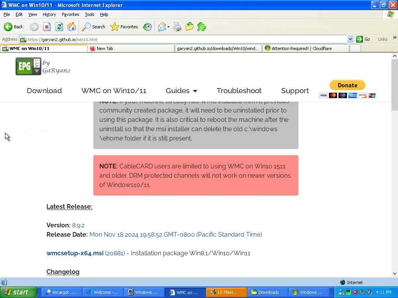
Task: Switch to the Welcome taskbar item
Action: tap(103, 293)
